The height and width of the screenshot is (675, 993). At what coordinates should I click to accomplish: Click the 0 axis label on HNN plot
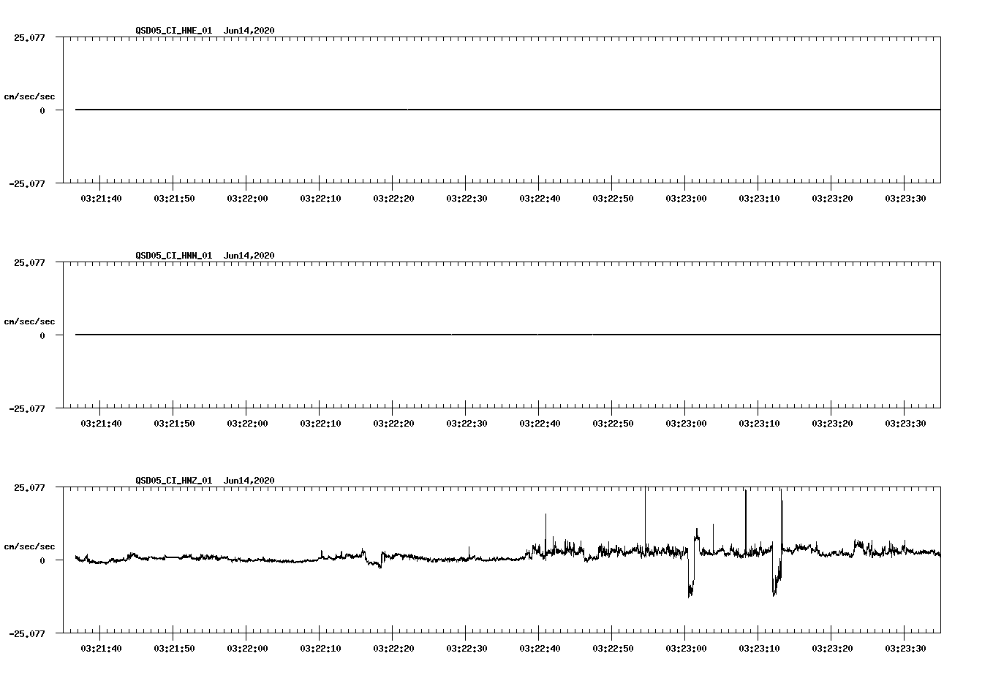pyautogui.click(x=42, y=336)
